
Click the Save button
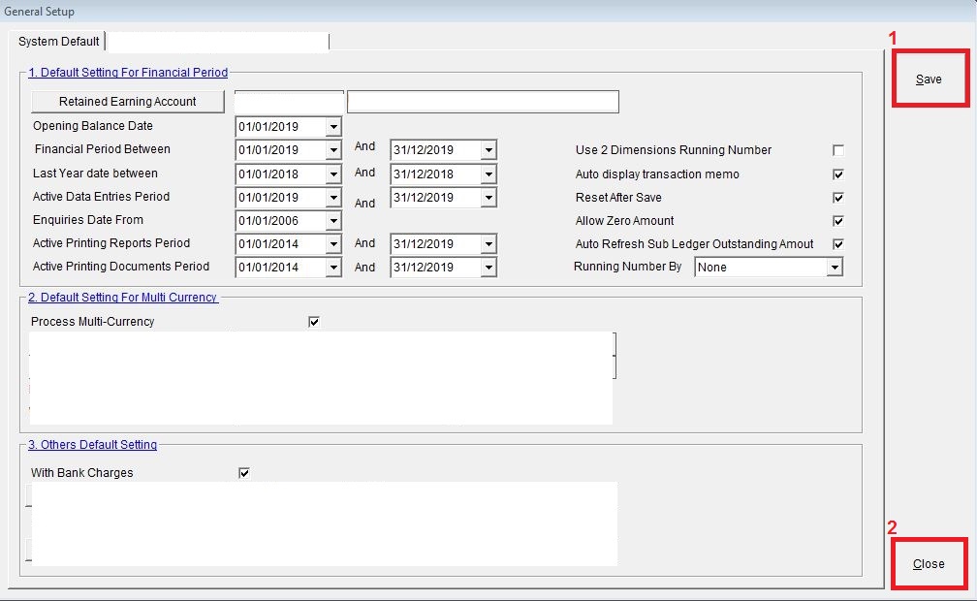[929, 79]
